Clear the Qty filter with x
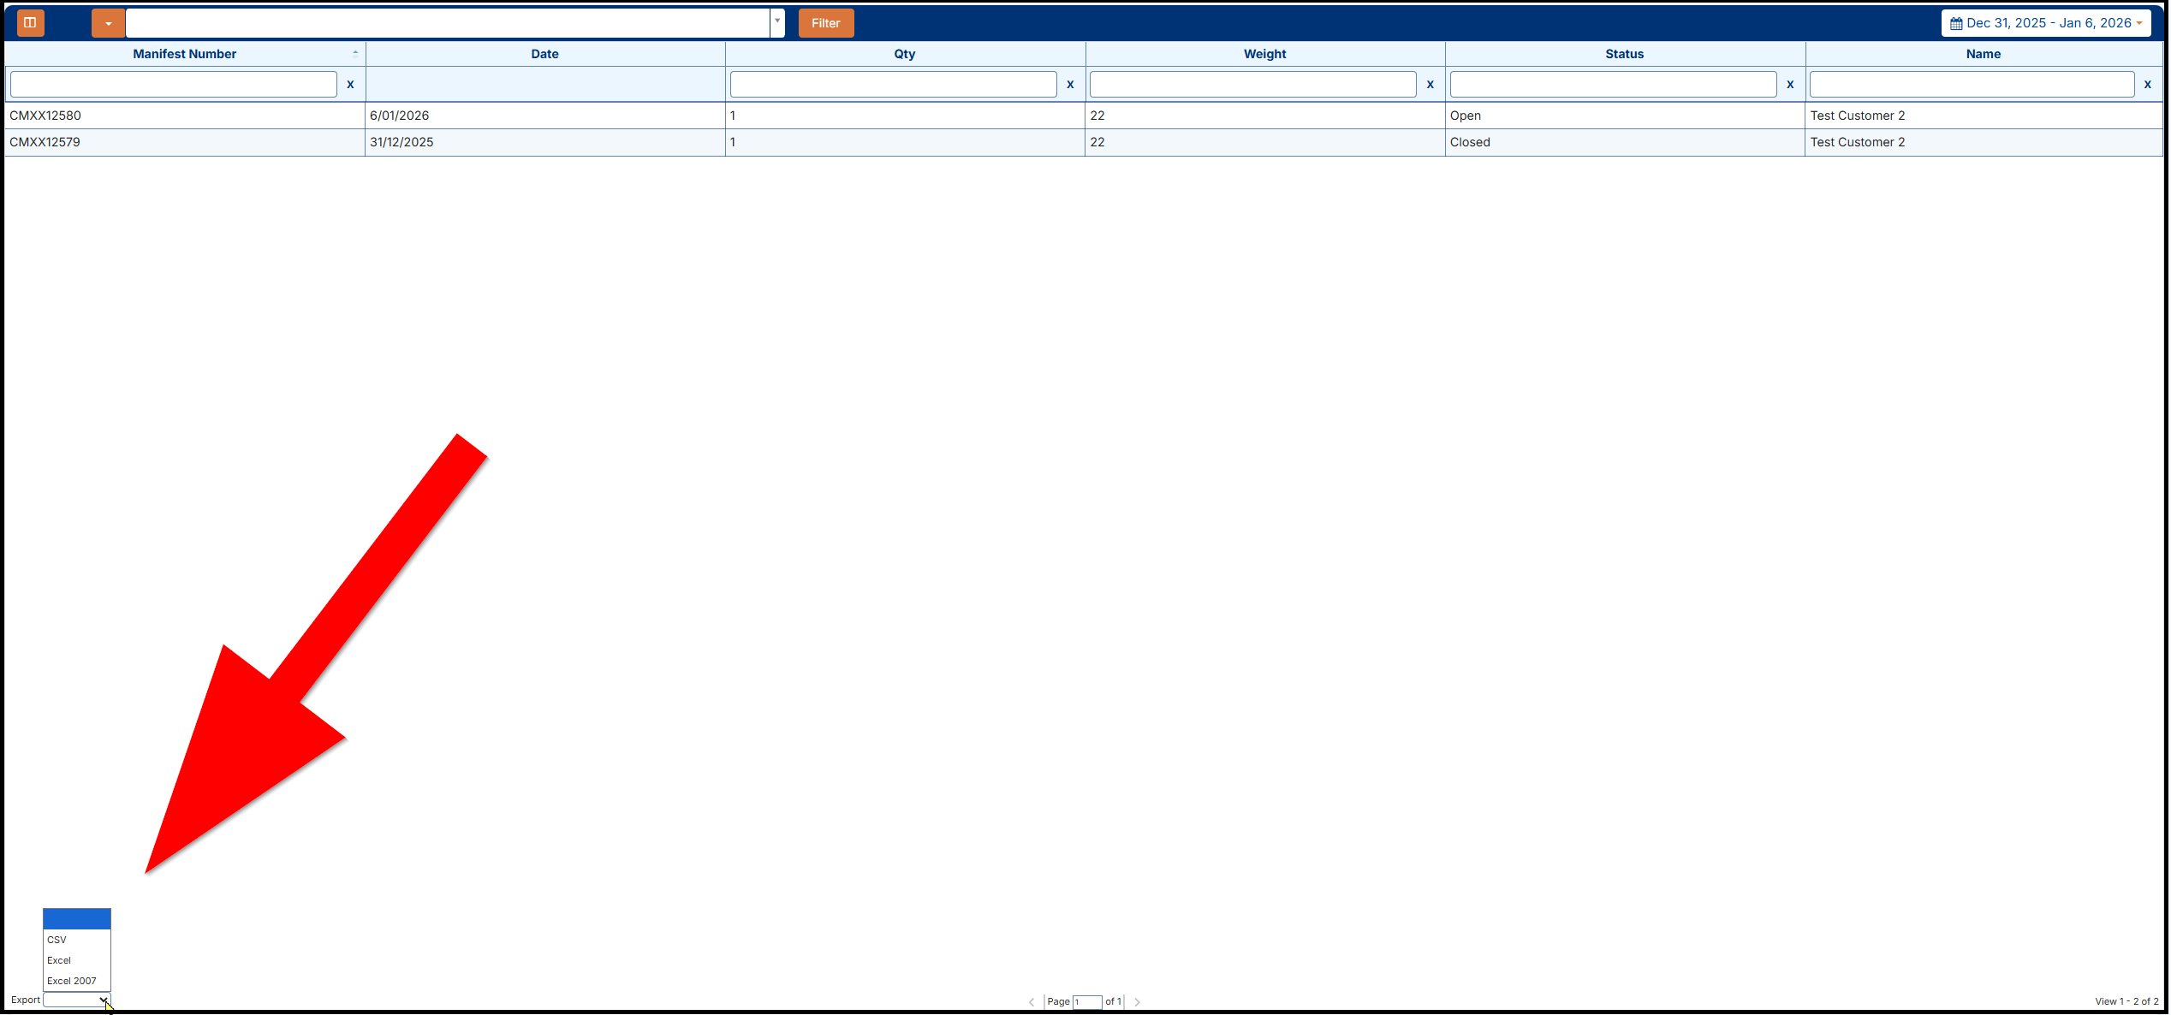This screenshot has width=2171, height=1015. [x=1070, y=85]
